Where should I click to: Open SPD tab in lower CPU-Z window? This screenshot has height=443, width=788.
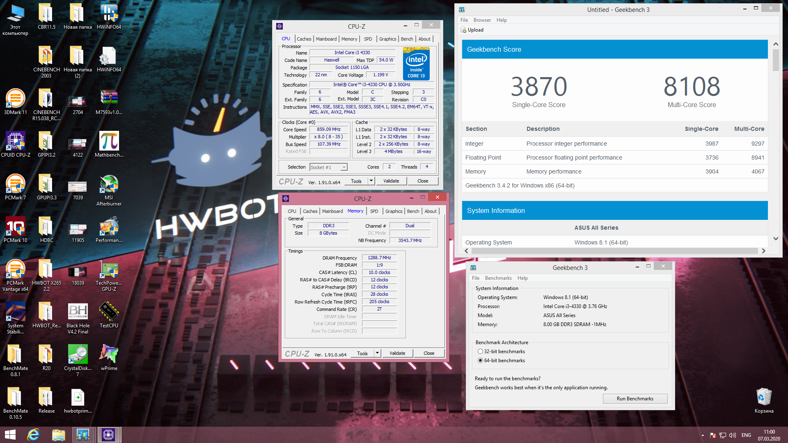(374, 211)
